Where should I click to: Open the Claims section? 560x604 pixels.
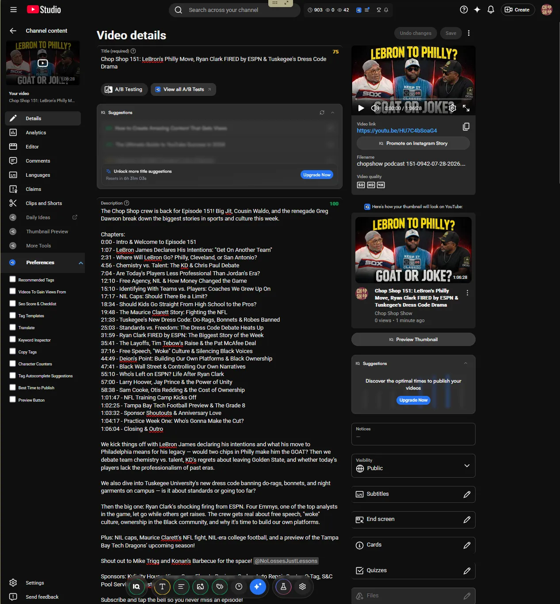click(43, 189)
